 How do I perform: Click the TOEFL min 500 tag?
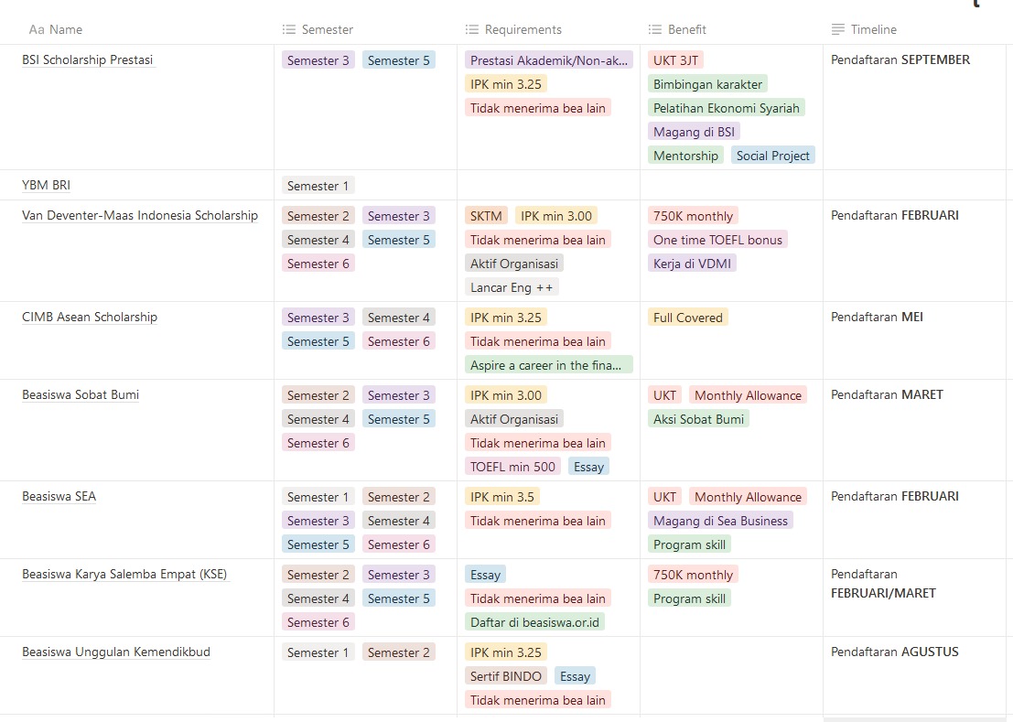coord(512,467)
